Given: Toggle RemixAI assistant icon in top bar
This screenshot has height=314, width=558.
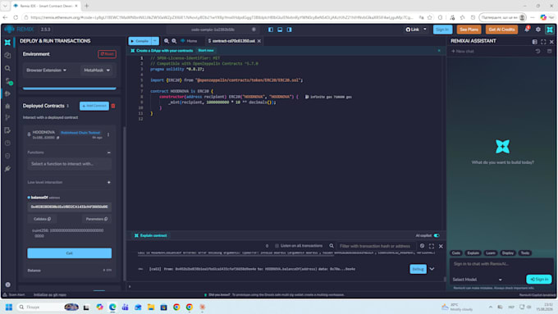Looking at the screenshot, I should coord(550,30).
